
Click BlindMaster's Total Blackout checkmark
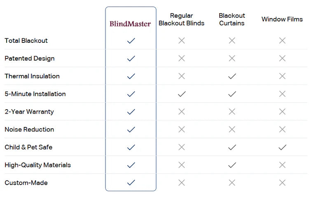[x=131, y=41]
